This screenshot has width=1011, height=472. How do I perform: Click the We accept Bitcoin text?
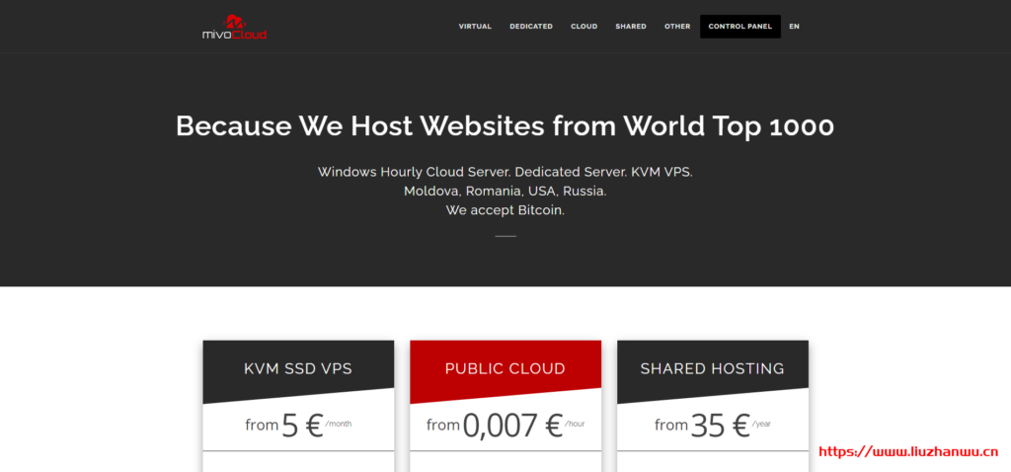[x=505, y=210]
